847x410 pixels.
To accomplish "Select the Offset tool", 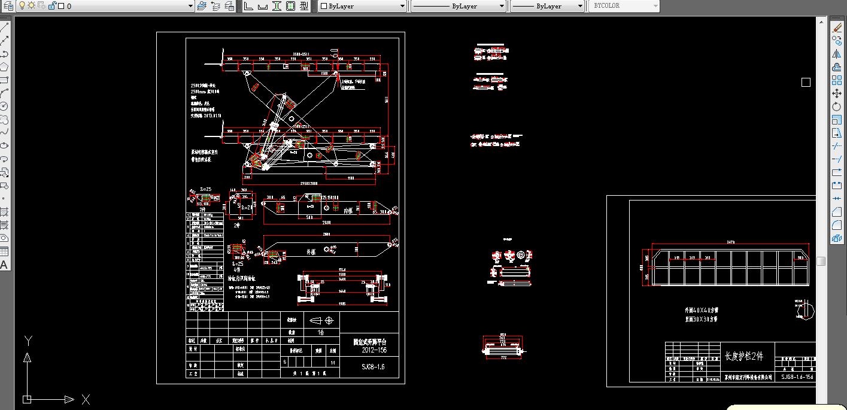I will (837, 67).
